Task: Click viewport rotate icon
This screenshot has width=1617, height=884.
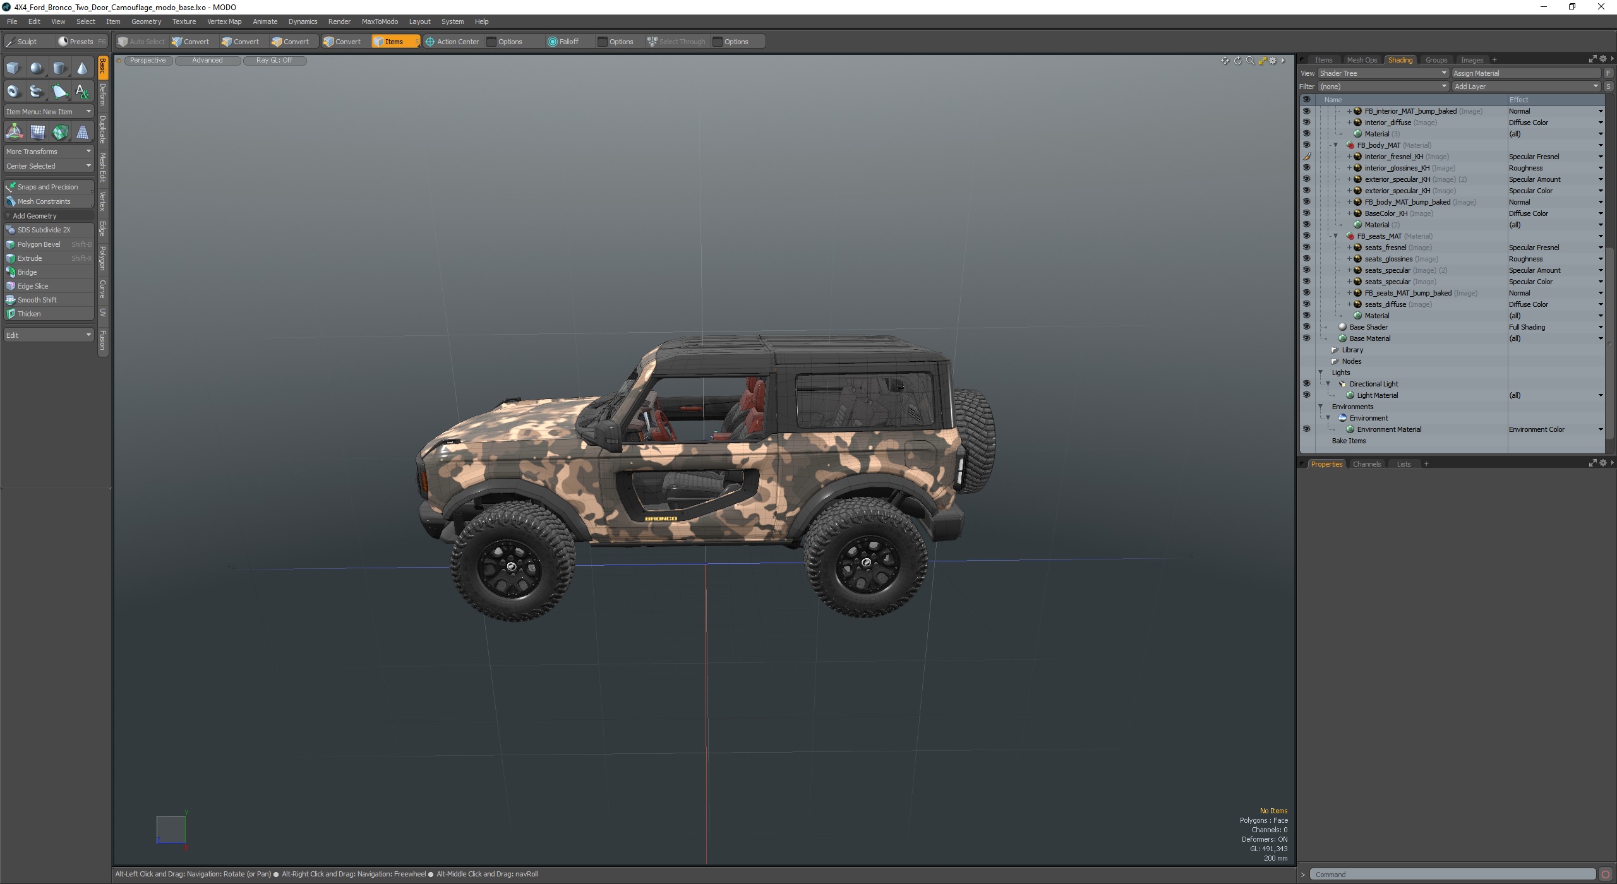Action: pyautogui.click(x=1238, y=61)
